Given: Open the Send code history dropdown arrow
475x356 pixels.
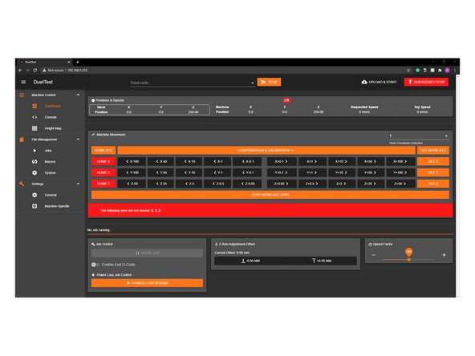Looking at the screenshot, I should pos(252,83).
